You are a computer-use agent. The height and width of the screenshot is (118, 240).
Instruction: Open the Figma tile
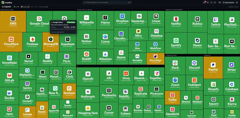(105, 20)
